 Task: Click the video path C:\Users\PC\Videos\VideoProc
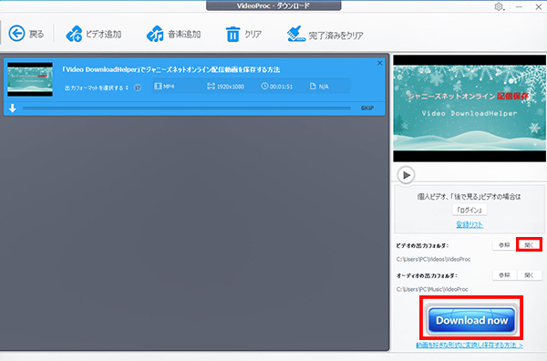click(x=433, y=259)
